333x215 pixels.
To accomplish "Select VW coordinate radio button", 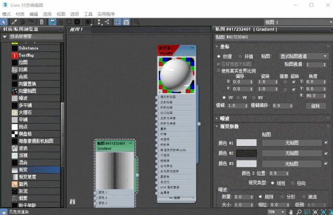I will click(x=238, y=98).
